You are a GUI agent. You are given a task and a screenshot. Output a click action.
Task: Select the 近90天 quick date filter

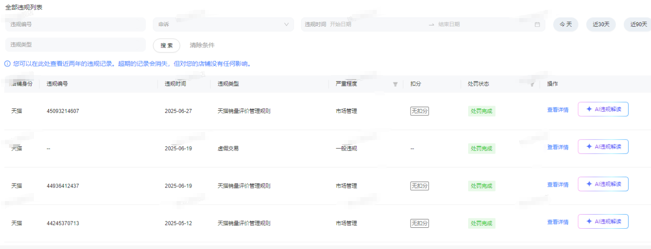[x=638, y=24]
